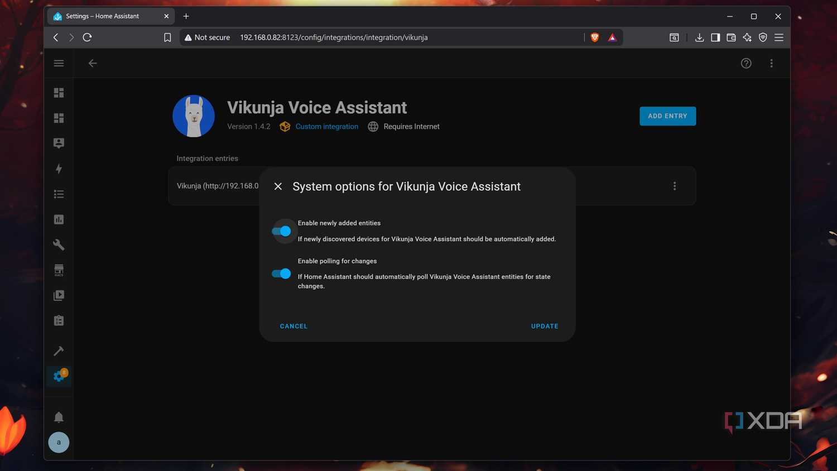Image resolution: width=837 pixels, height=471 pixels.
Task: Select the Settings – Home Assistant tab
Action: 110,16
